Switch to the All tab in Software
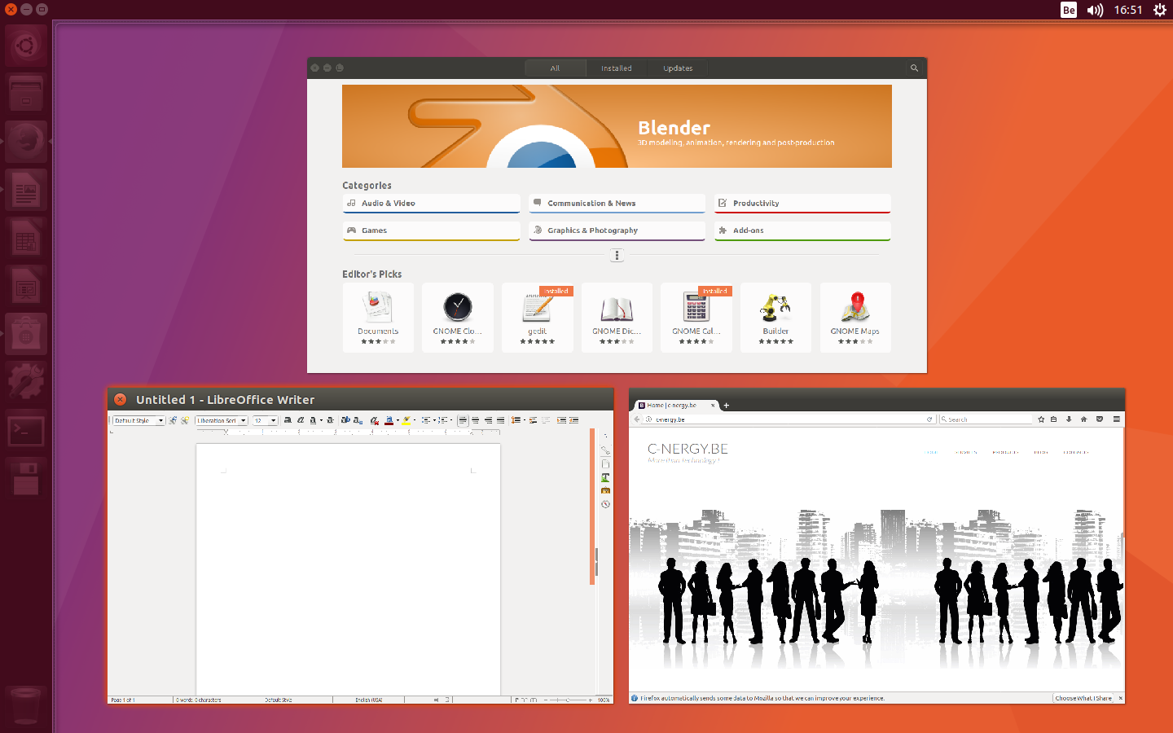This screenshot has width=1173, height=733. pyautogui.click(x=555, y=68)
